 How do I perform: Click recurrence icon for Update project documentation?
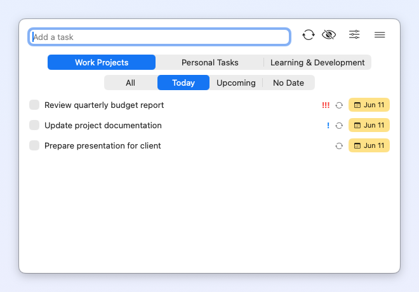[339, 126]
